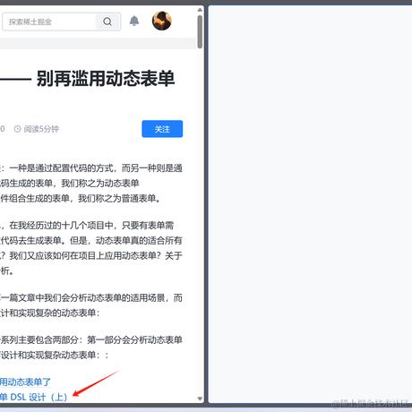412x412 pixels.
Task: Click the line containing 在我经历过的十几个项目中
Action: pyautogui.click(x=87, y=225)
